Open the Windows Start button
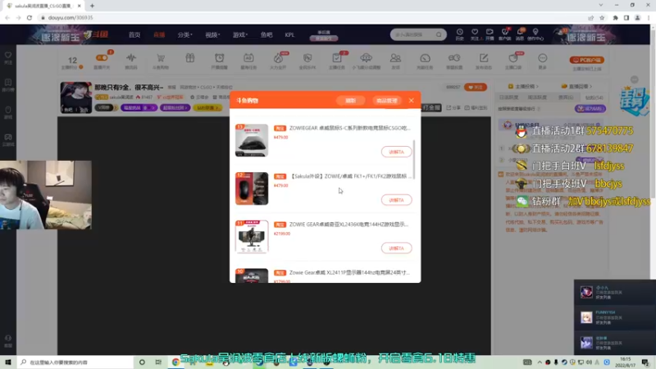656x369 pixels. coord(8,362)
